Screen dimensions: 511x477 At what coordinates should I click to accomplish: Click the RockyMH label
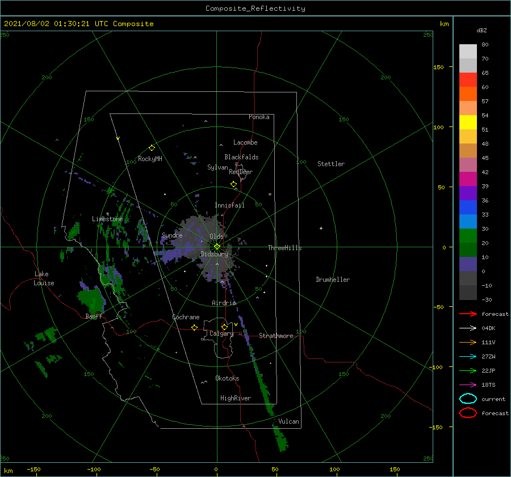[x=150, y=159]
